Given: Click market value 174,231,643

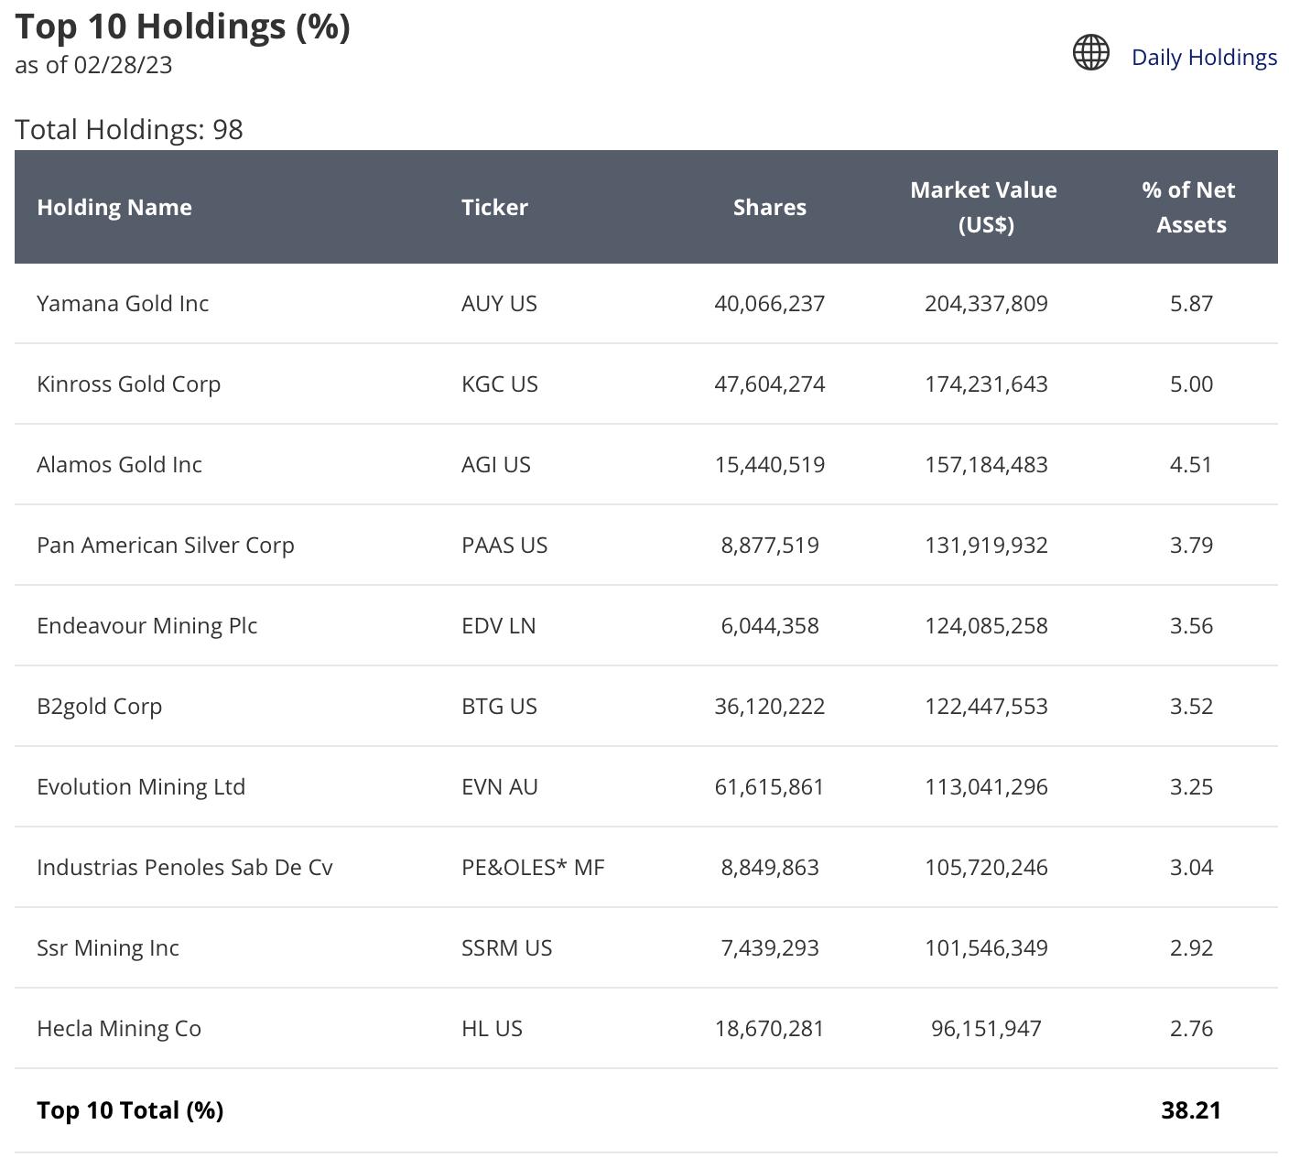Looking at the screenshot, I should coord(986,384).
